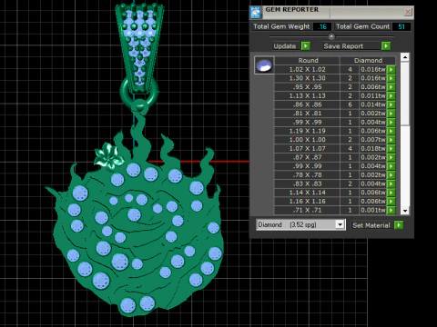
Task: Click the Total Gem Count value field
Action: 401,26
